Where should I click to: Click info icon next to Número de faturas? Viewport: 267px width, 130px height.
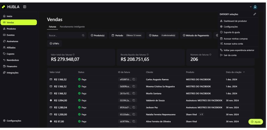pyautogui.click(x=211, y=55)
